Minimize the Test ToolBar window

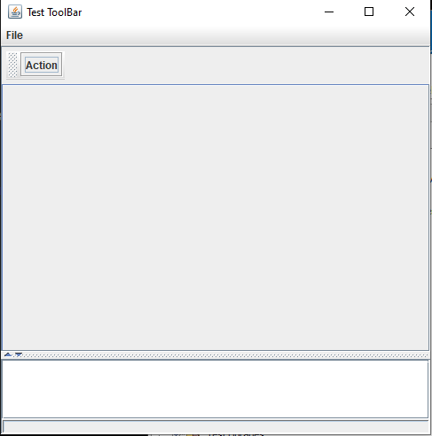pyautogui.click(x=329, y=12)
